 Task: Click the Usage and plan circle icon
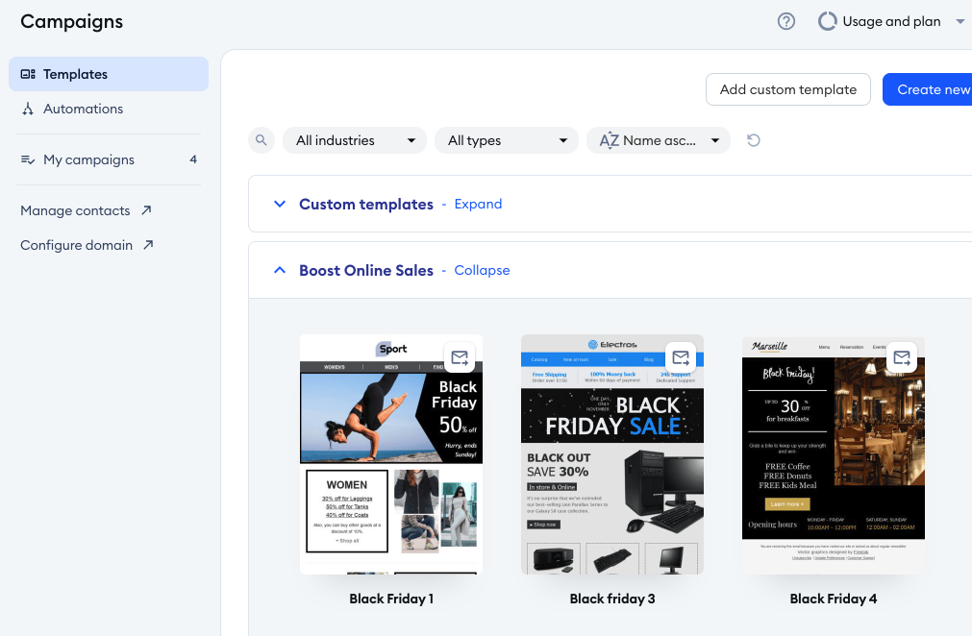[827, 21]
